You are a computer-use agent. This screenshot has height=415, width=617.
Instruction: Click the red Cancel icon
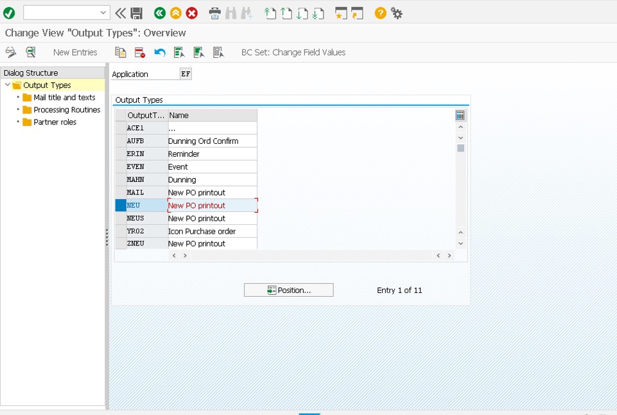click(x=191, y=13)
